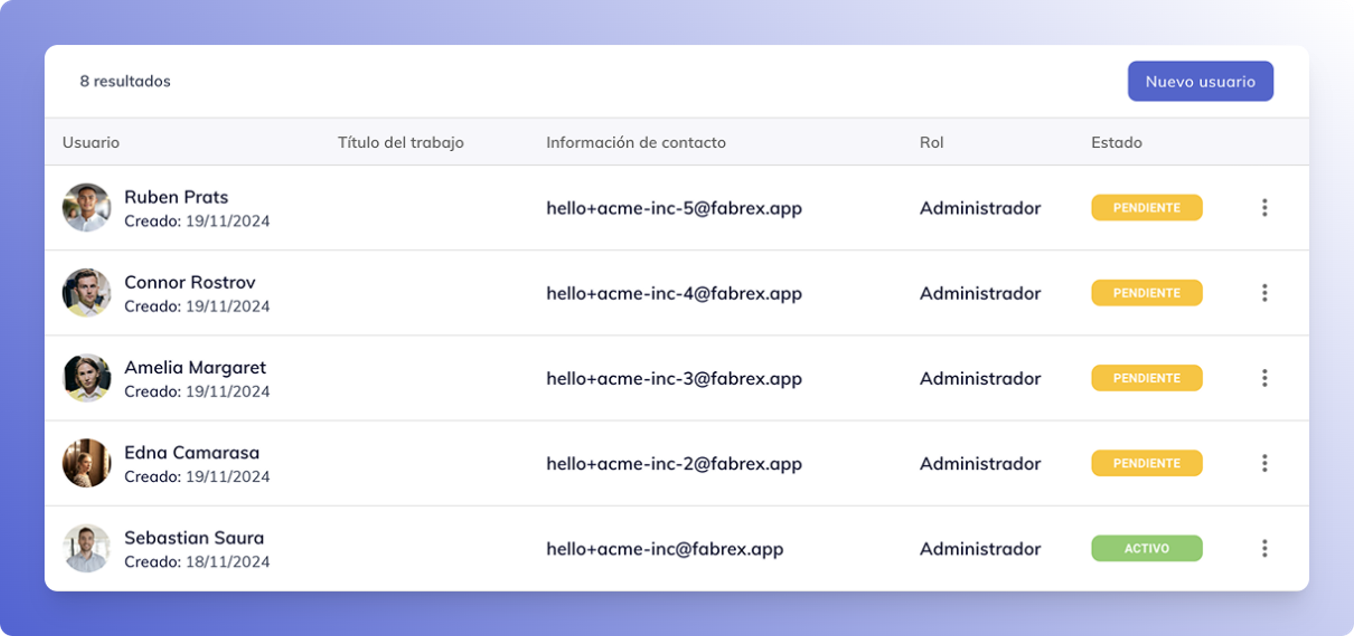Click Administrador role in Amelia Margaret row
Screen dimensions: 1354x636
[980, 378]
